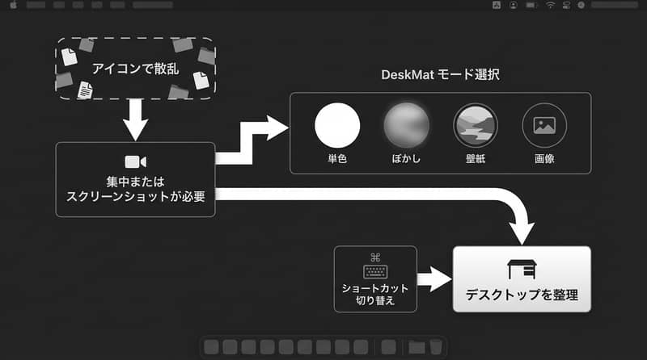The image size is (647, 360).
Task: Open the Apple menu
Action: point(13,5)
